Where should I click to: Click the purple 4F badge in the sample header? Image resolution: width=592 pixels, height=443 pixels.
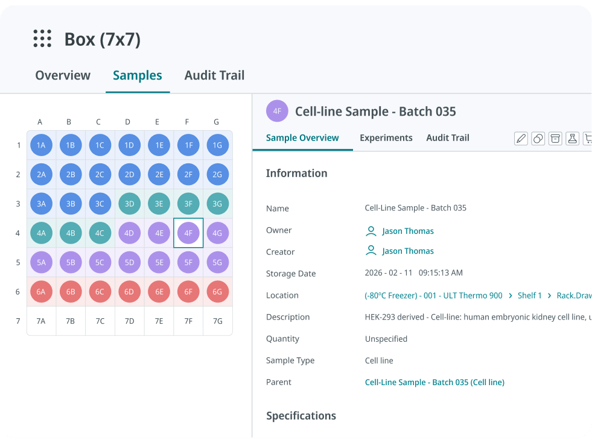point(277,112)
